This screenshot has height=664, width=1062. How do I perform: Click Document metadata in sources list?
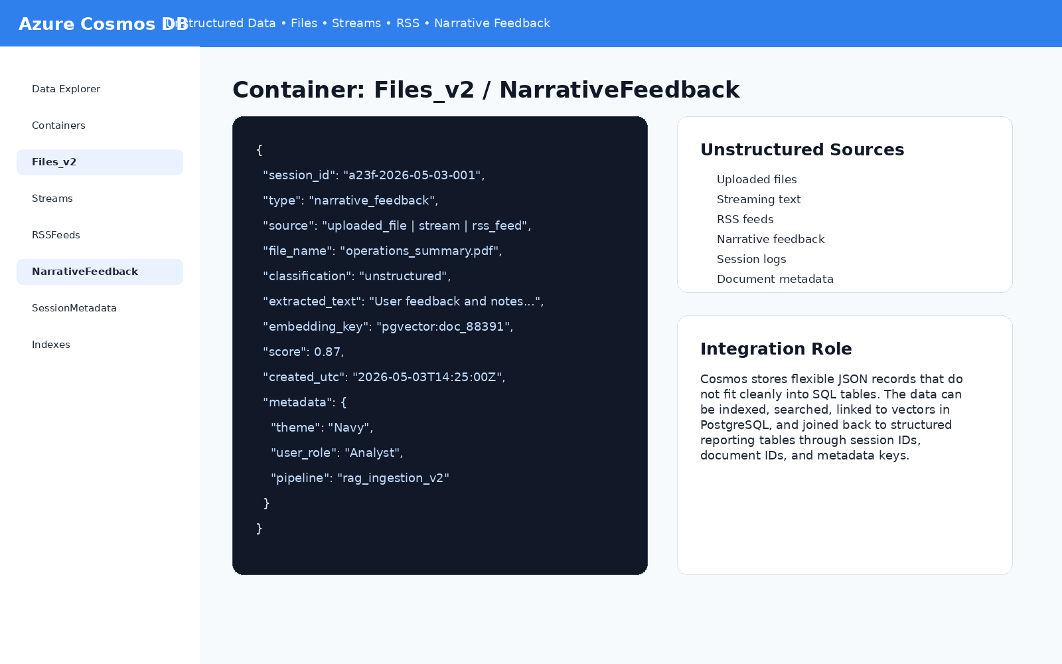(x=775, y=279)
